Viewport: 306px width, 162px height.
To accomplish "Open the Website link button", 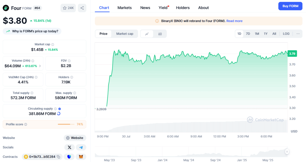I will (x=75, y=138).
